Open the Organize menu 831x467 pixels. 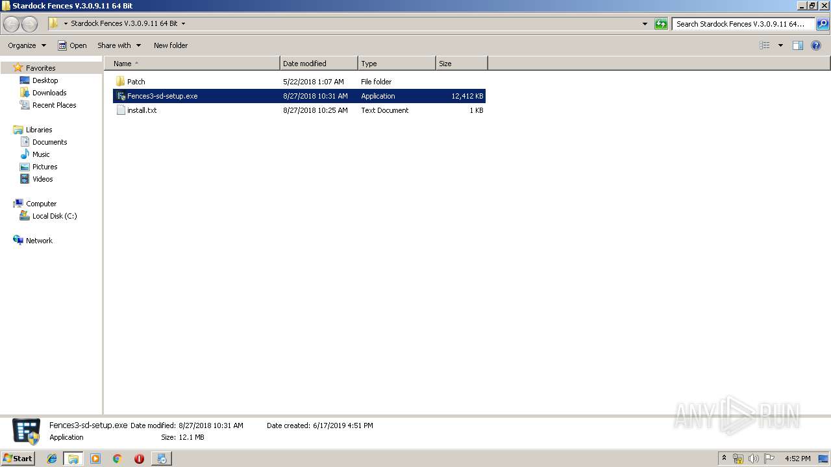[x=27, y=45]
